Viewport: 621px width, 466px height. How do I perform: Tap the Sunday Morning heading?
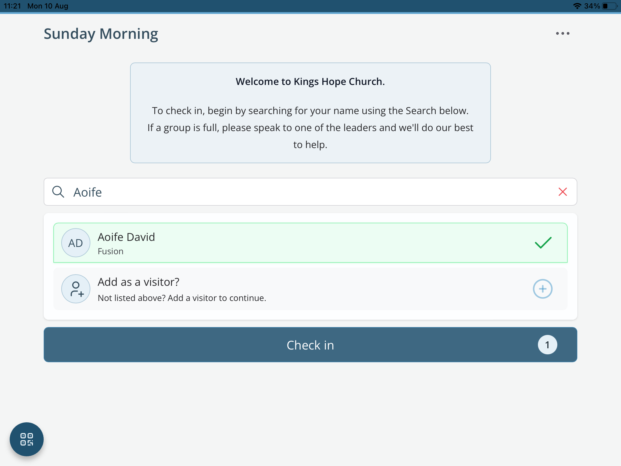click(101, 34)
